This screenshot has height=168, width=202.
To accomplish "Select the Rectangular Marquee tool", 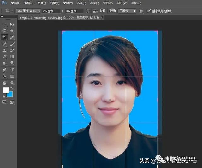I will click(4, 25).
